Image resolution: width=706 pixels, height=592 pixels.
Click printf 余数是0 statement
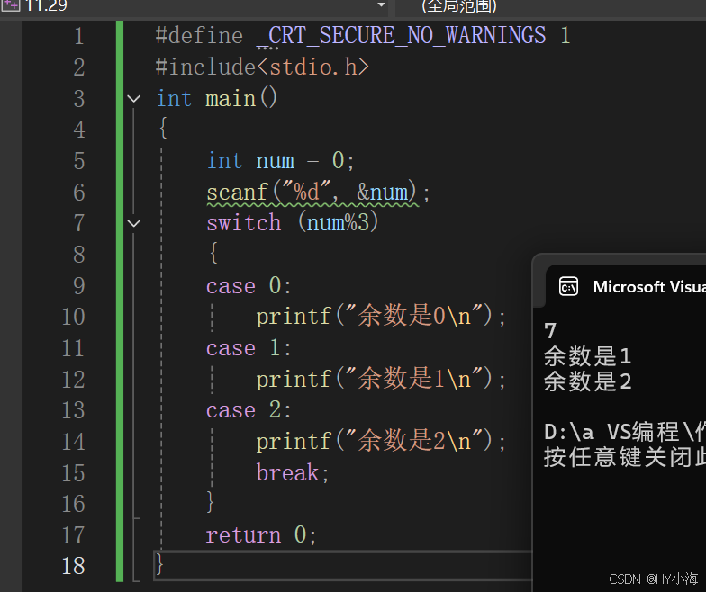(x=381, y=316)
